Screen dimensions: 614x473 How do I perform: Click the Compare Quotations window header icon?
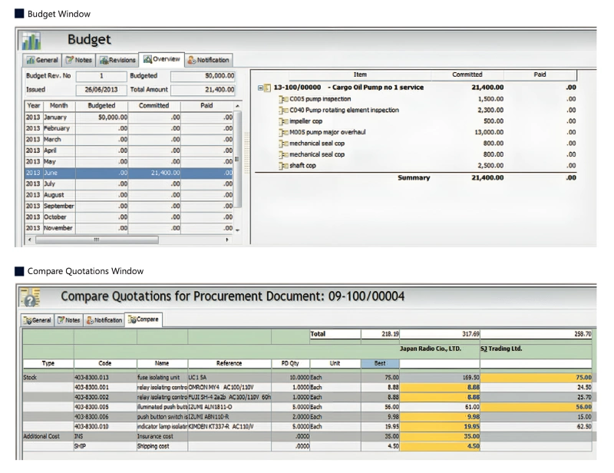pos(28,296)
